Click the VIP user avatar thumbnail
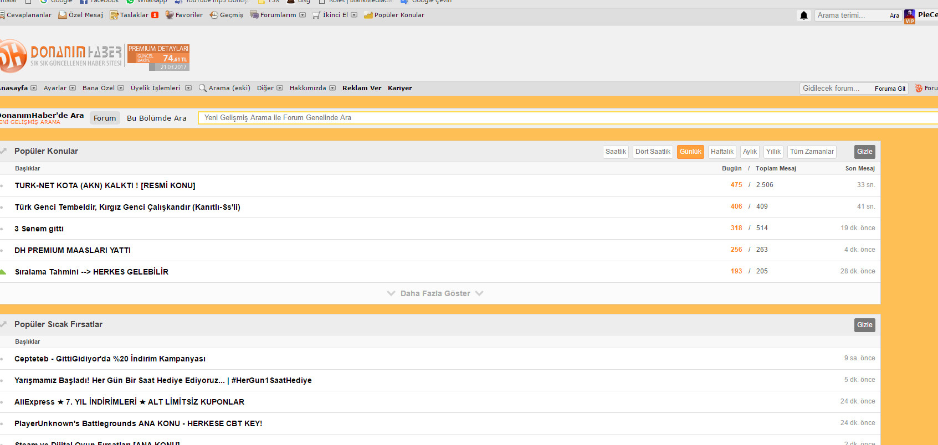 tap(910, 17)
